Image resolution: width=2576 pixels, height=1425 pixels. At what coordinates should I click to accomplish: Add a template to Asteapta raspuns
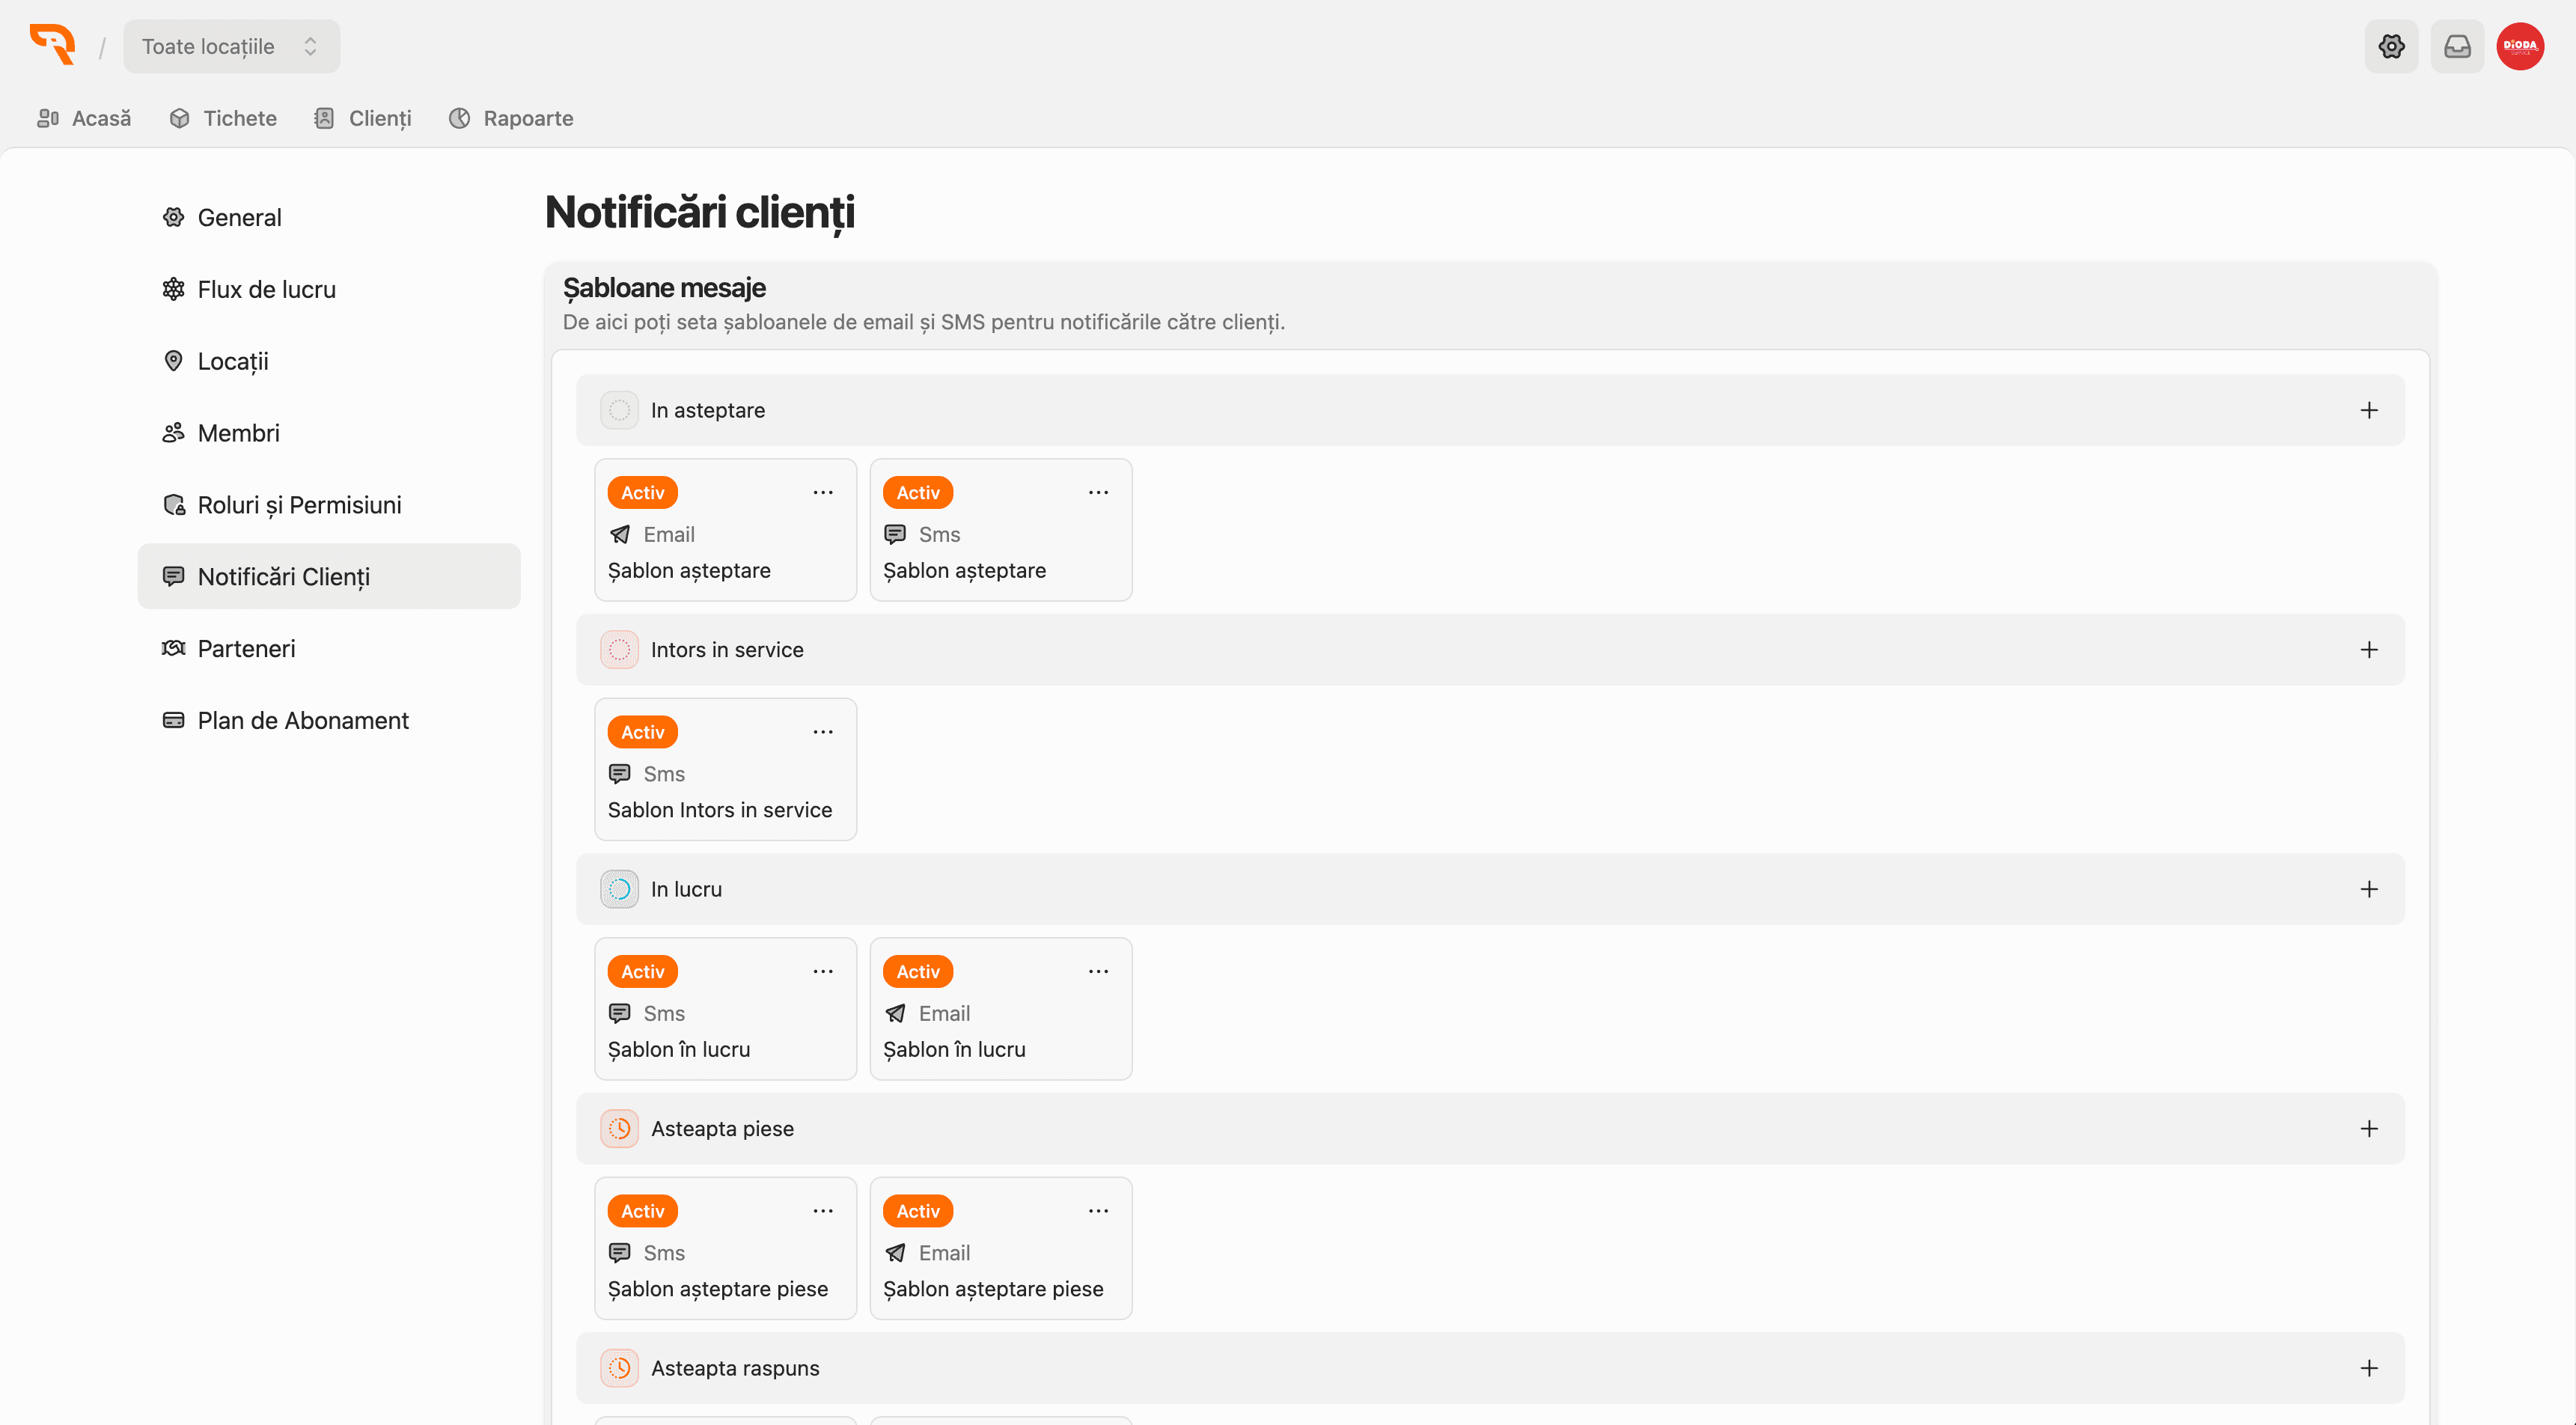point(2368,1368)
